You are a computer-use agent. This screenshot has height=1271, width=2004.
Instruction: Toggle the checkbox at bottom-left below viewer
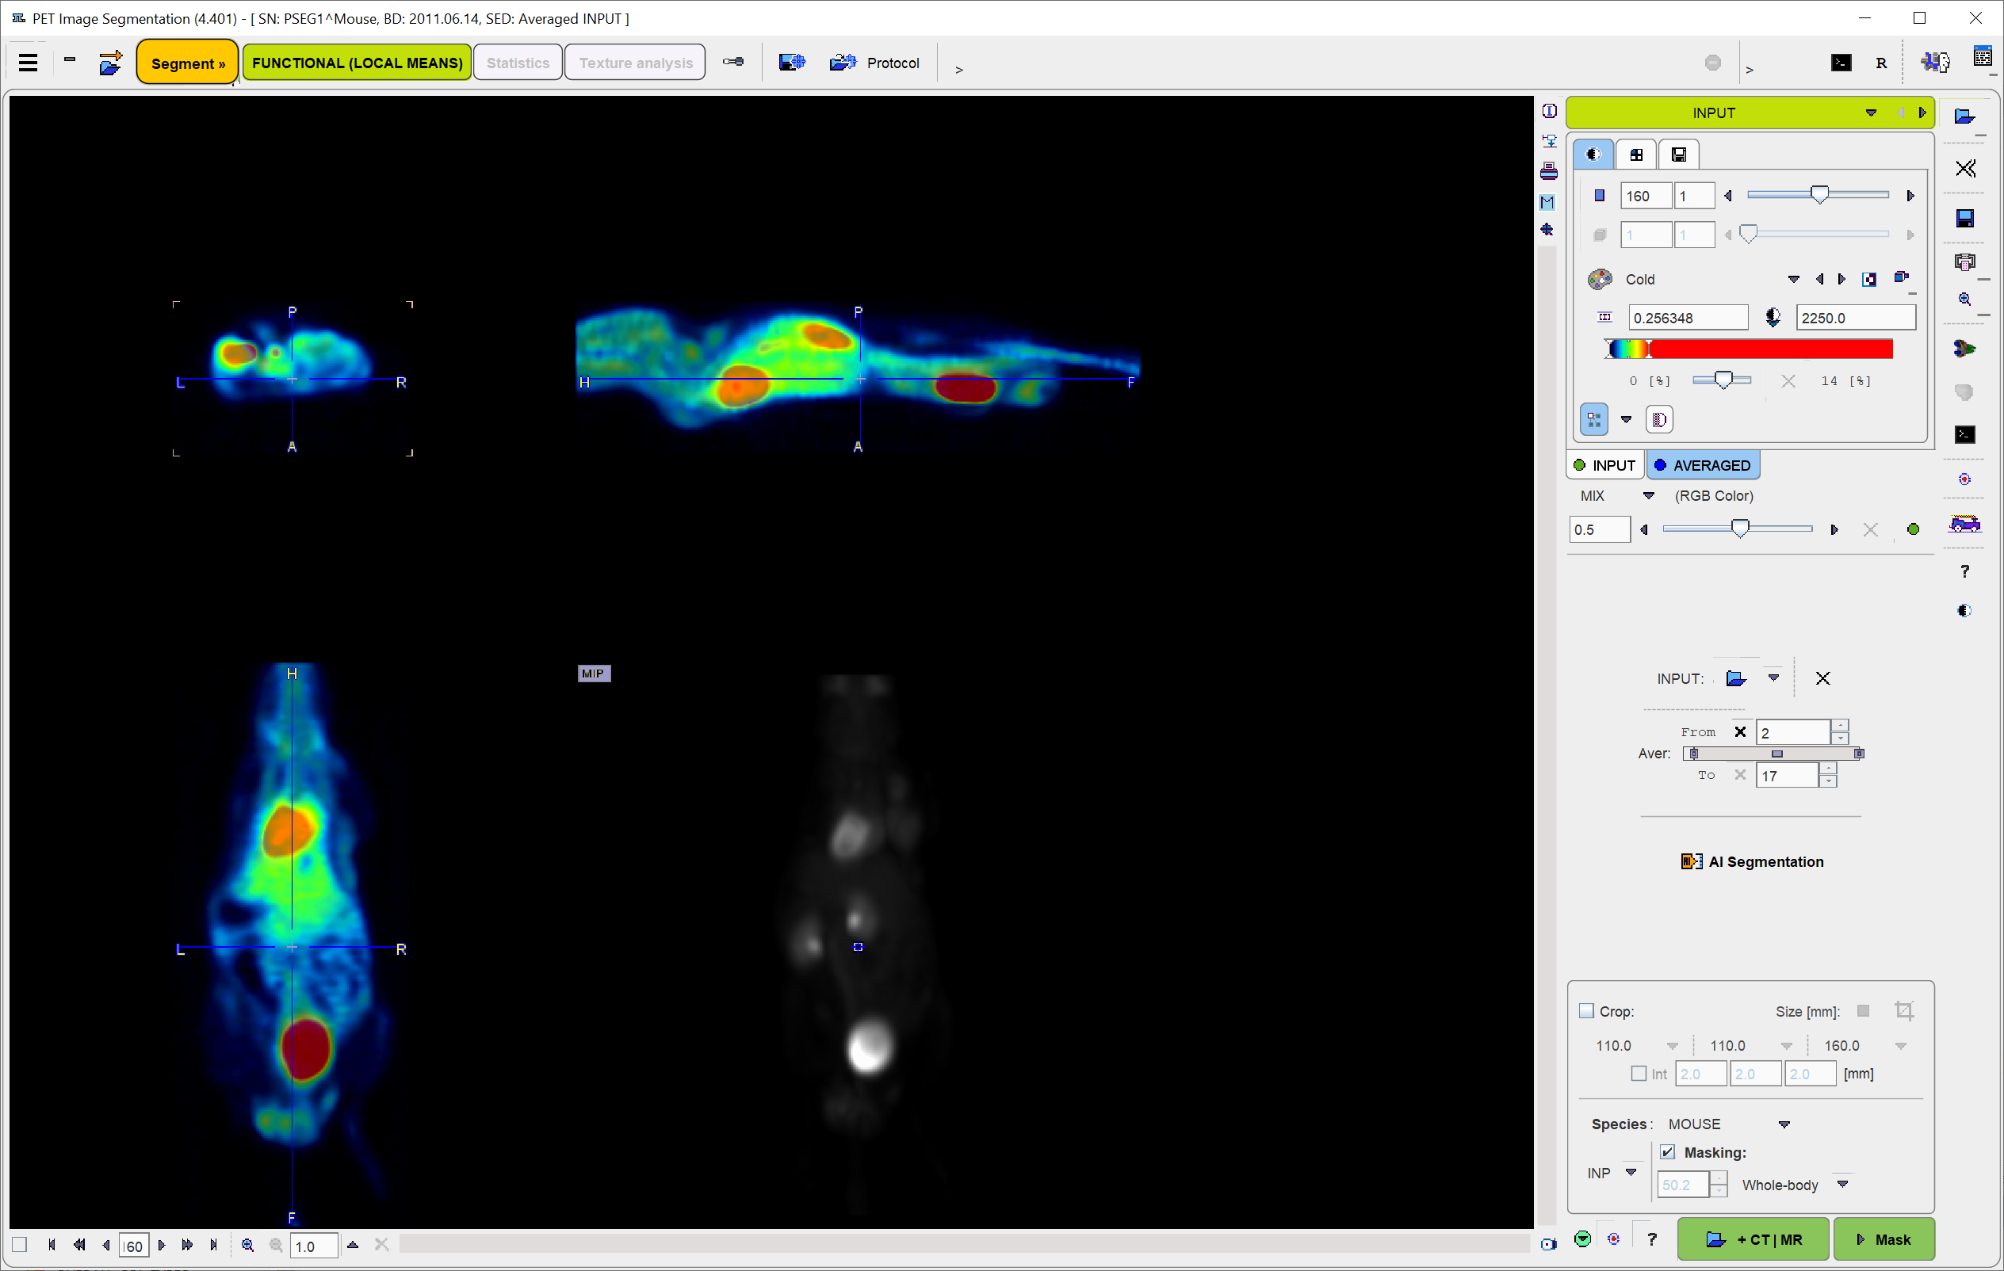click(19, 1245)
